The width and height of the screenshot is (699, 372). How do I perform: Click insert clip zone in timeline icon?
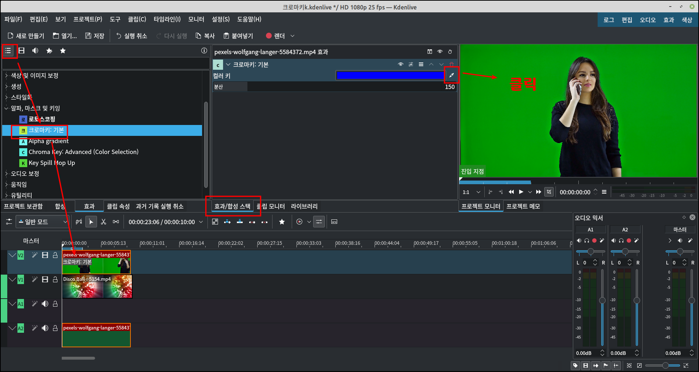point(227,222)
